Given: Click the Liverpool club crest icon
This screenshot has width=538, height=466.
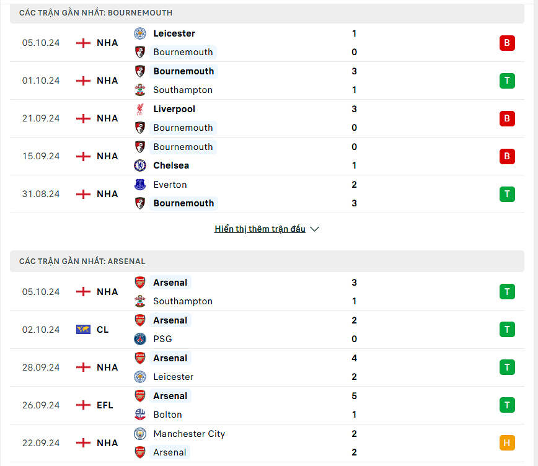Looking at the screenshot, I should [140, 109].
